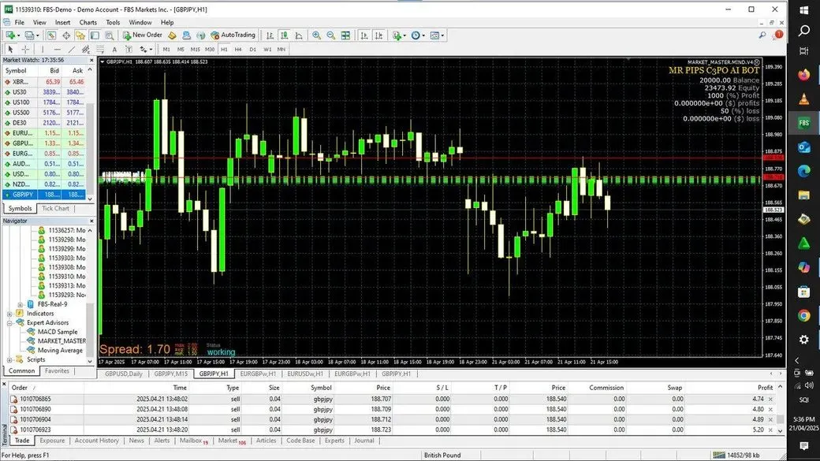Open the Experts terminal tab
This screenshot has height=461, width=820.
click(334, 441)
